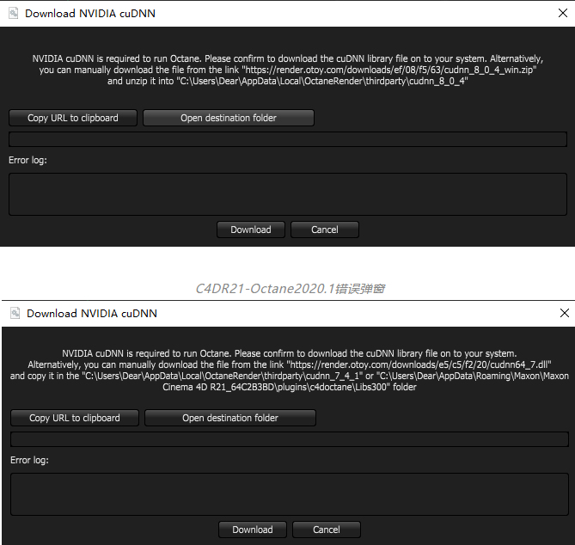
Task: Cancel the top cuDNN download dialog
Action: coord(325,230)
